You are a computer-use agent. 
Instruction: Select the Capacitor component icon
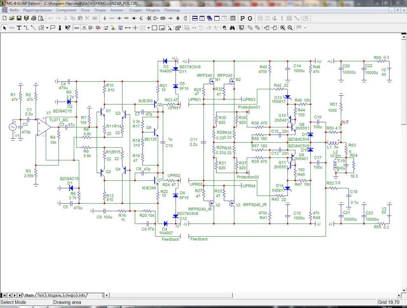pyautogui.click(x=119, y=18)
